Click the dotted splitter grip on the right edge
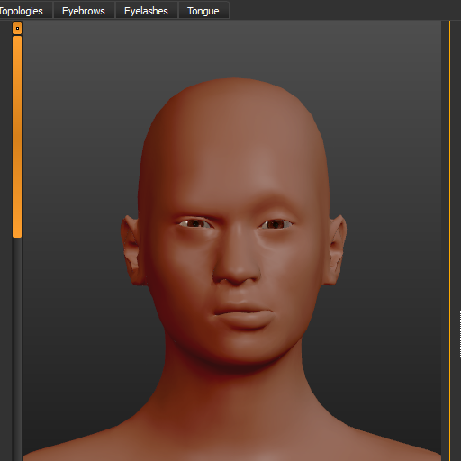Image resolution: width=461 pixels, height=461 pixels. tap(460, 334)
